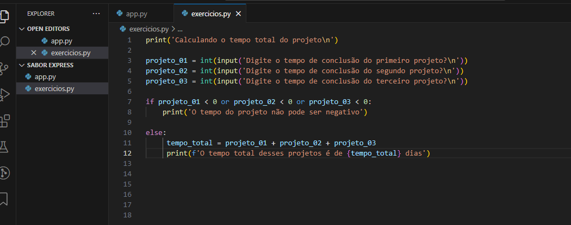The image size is (571, 225).
Task: Open the Explorer view in activity bar
Action: coord(4,16)
